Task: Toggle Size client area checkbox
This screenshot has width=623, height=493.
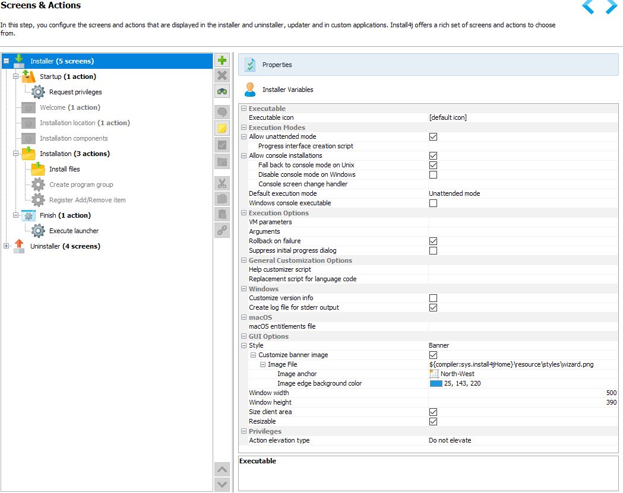Action: tap(433, 412)
